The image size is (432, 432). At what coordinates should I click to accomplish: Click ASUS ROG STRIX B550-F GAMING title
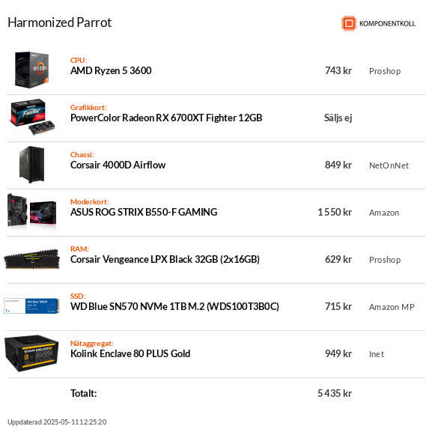point(144,212)
